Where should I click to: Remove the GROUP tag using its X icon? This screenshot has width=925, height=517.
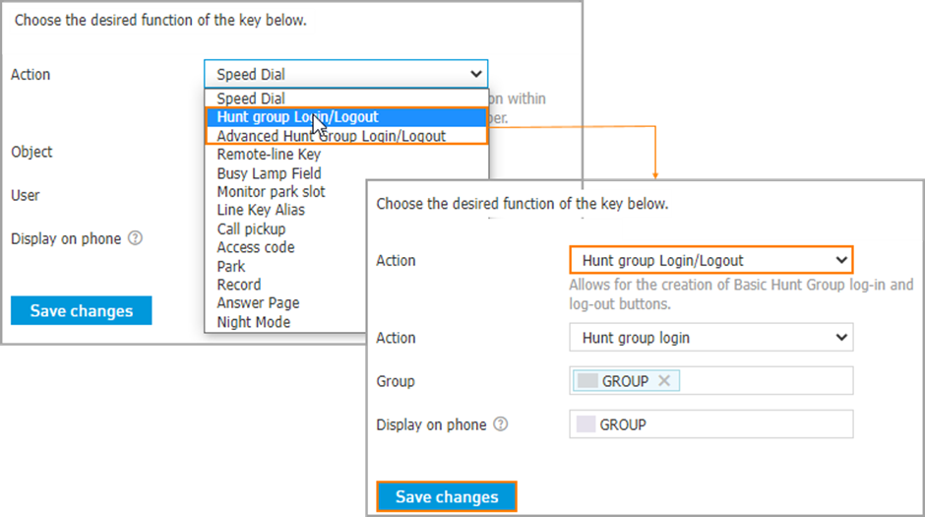[664, 381]
